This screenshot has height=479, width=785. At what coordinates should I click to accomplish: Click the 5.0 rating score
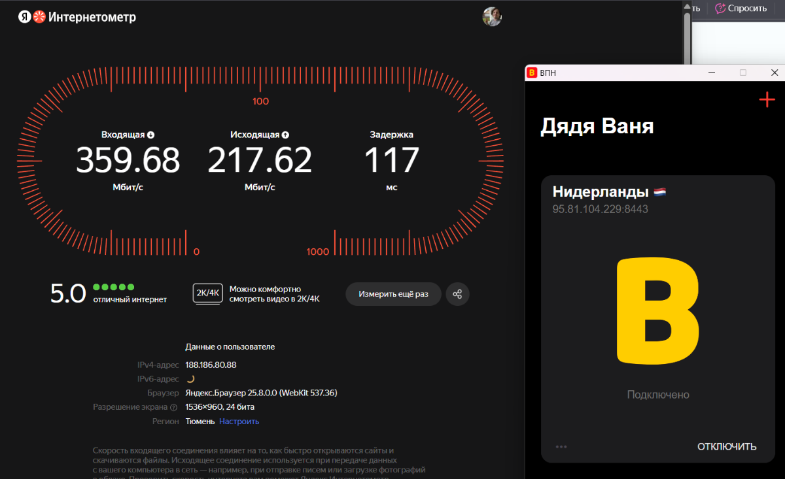click(68, 293)
